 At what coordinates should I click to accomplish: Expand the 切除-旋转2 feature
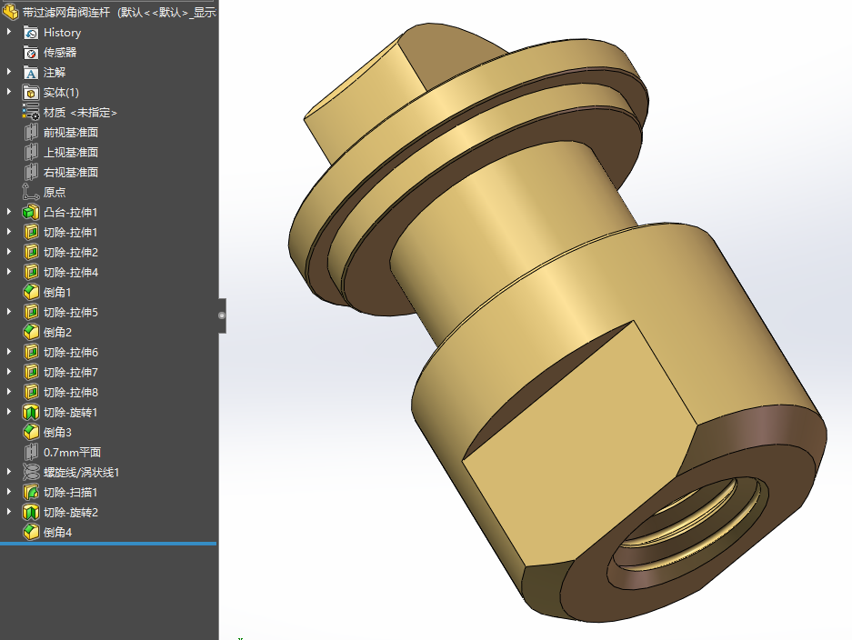click(x=9, y=512)
